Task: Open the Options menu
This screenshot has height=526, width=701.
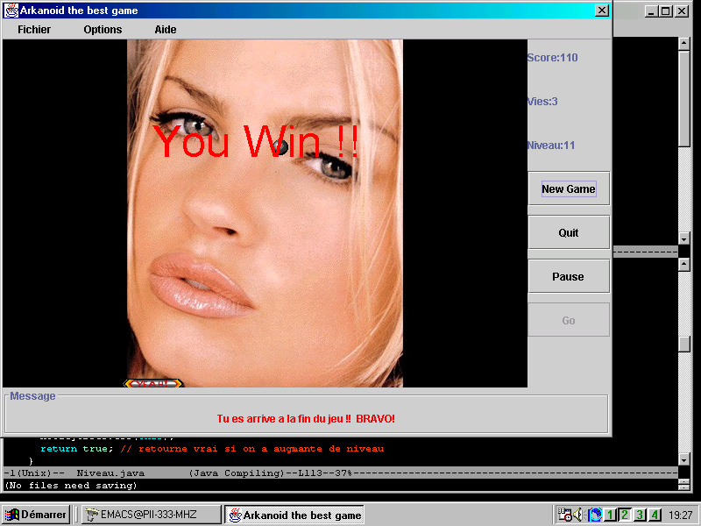Action: 103,30
